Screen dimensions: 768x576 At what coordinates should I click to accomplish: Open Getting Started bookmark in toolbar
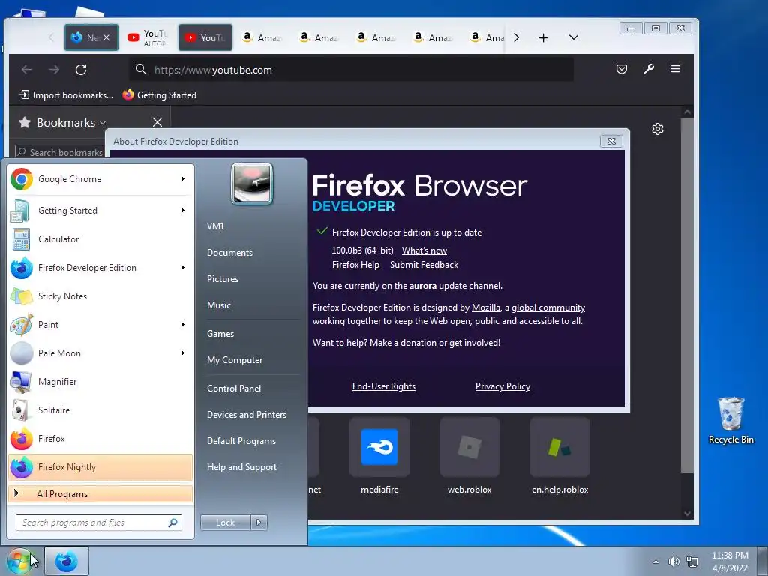[160, 95]
